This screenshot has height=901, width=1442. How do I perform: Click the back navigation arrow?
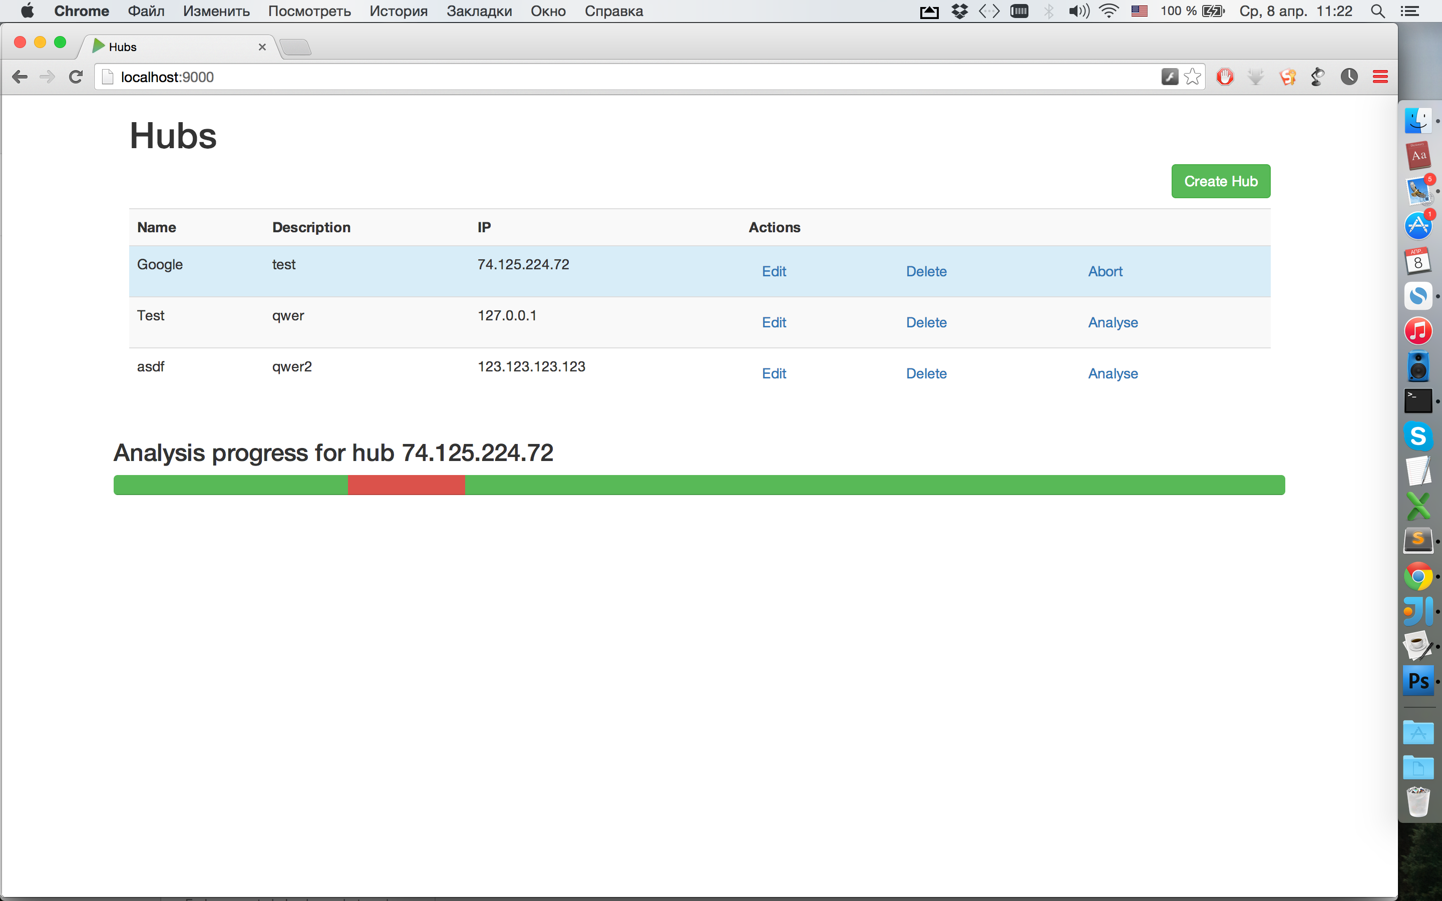click(x=20, y=77)
